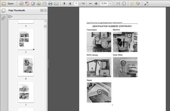Print the document with printer icon

50,4
